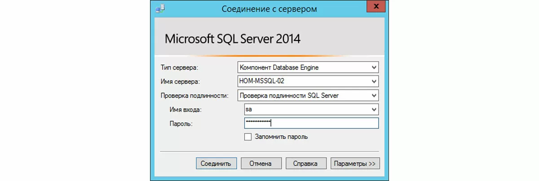Screen dimensions: 539x181
Task: Expand the Имя входа dropdown arrow
Action: pos(374,109)
